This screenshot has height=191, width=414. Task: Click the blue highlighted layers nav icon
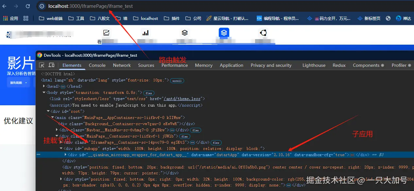224,33
